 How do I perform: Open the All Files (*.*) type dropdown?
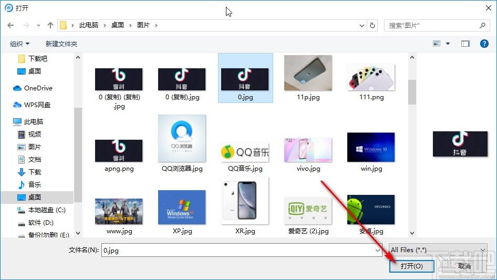tap(438, 250)
